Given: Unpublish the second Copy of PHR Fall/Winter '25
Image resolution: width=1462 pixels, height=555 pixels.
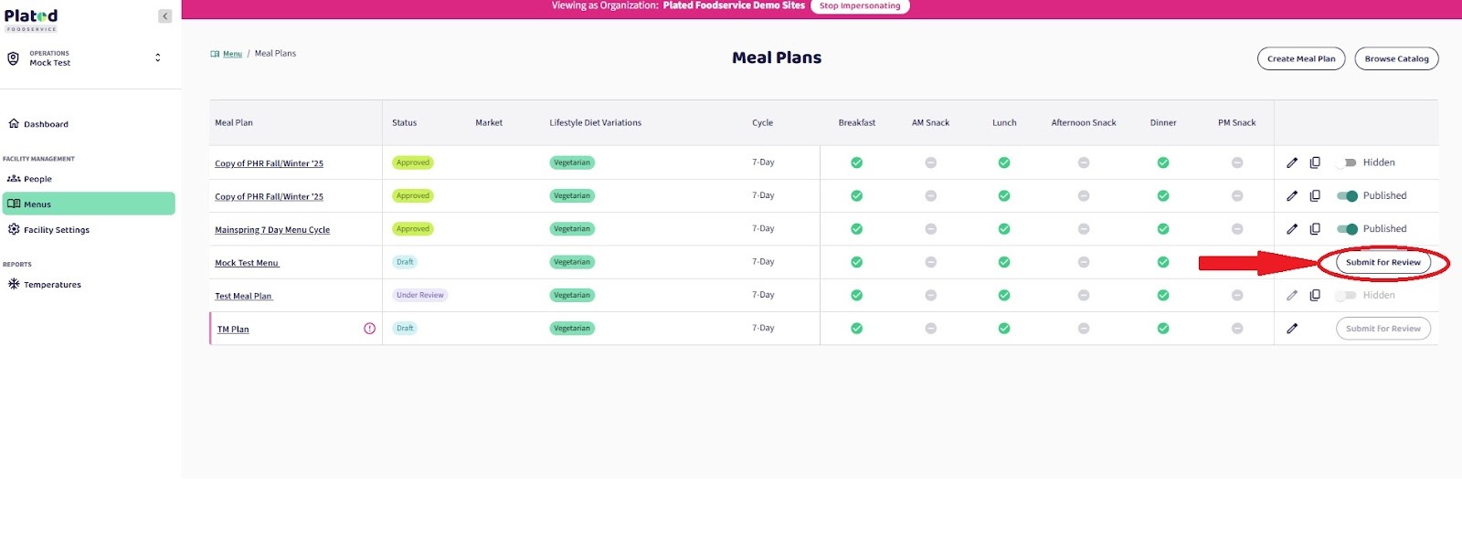Looking at the screenshot, I should [1346, 196].
